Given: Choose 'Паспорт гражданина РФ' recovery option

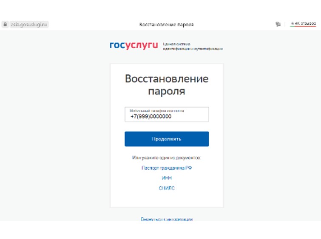Looking at the screenshot, I should (x=166, y=168).
